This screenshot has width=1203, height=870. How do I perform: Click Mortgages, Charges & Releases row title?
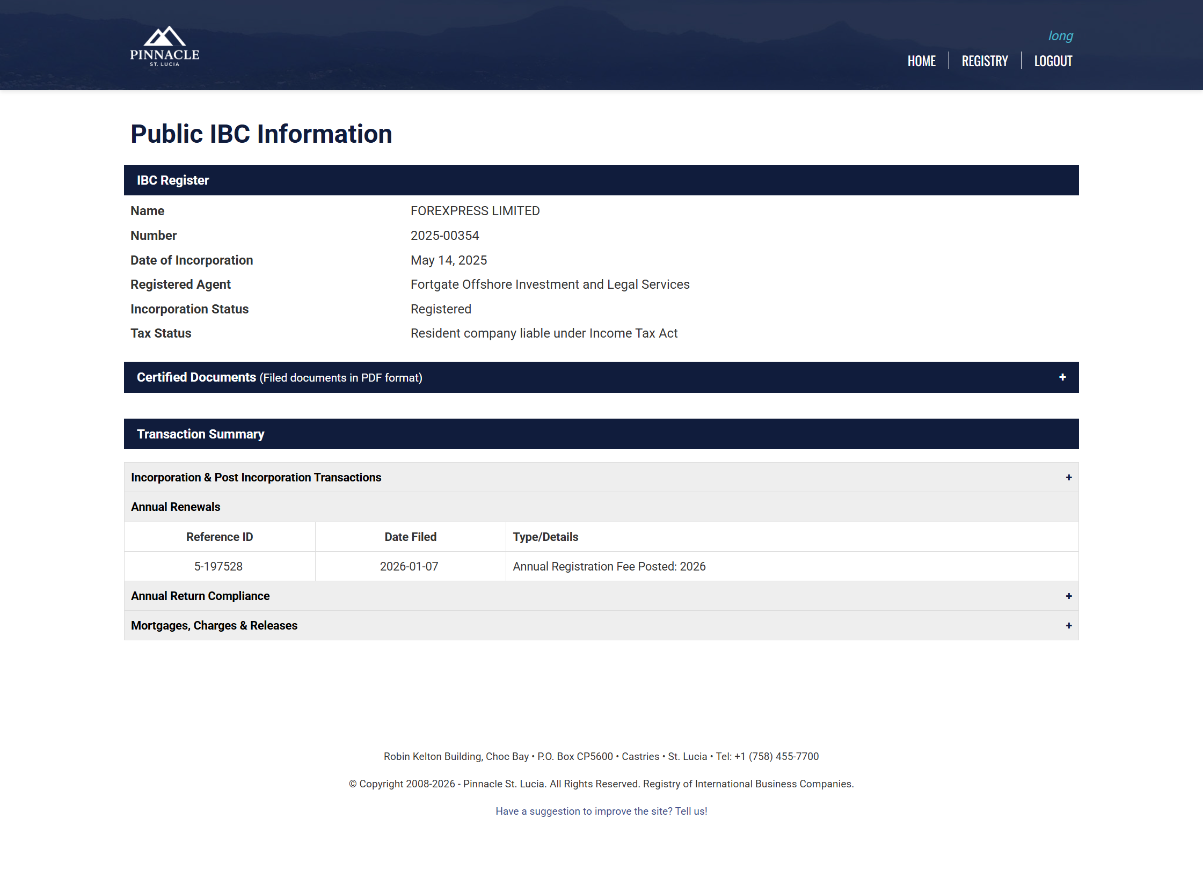214,626
